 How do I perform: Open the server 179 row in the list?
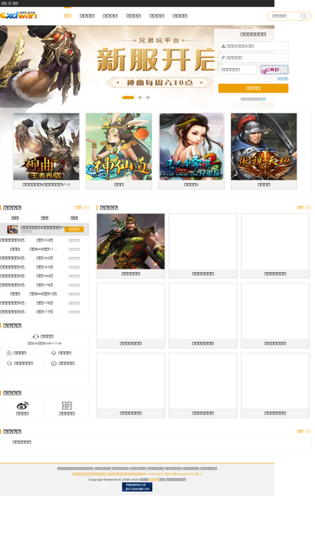tap(45, 285)
